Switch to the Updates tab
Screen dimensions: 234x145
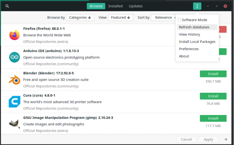click(135, 6)
